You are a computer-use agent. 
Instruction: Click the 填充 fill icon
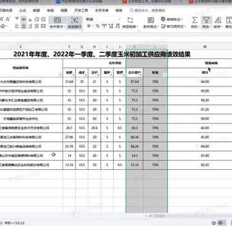pyautogui.click(x=228, y=20)
